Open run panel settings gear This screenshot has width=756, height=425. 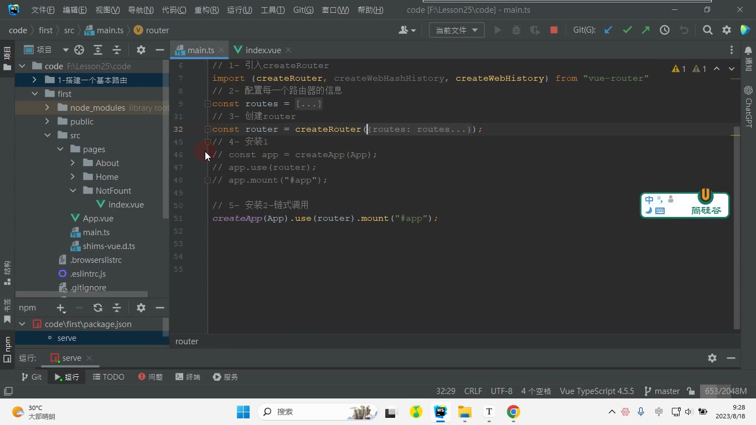pos(712,358)
